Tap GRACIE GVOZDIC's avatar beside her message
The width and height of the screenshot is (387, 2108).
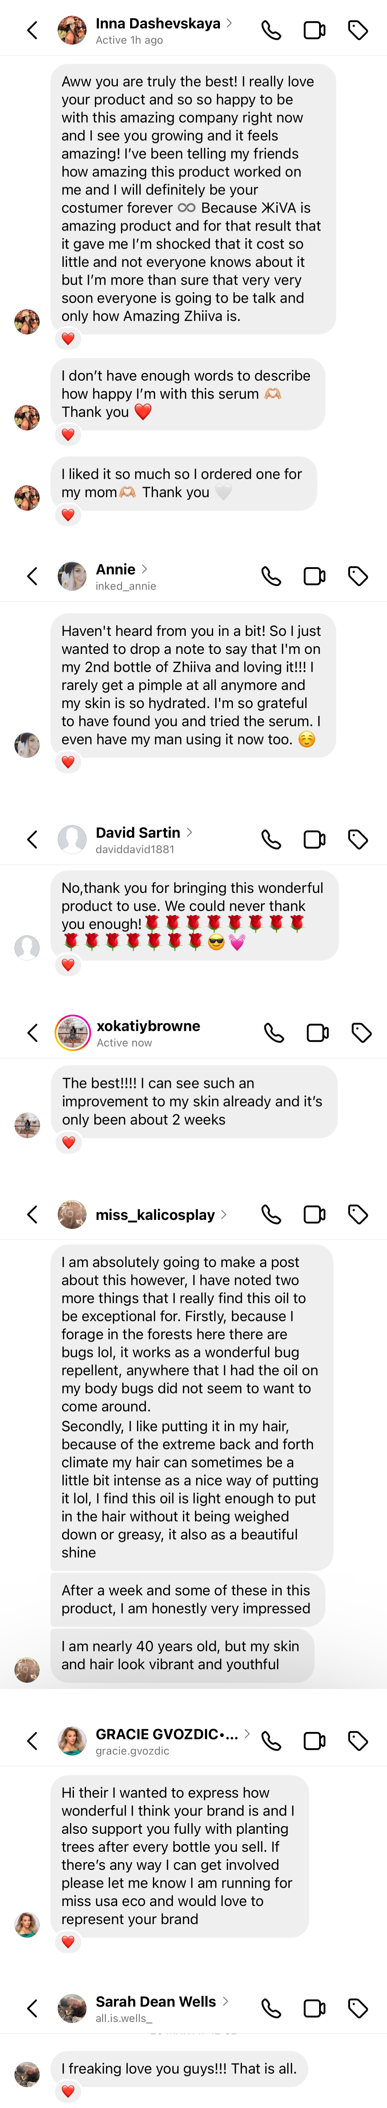tap(27, 1925)
